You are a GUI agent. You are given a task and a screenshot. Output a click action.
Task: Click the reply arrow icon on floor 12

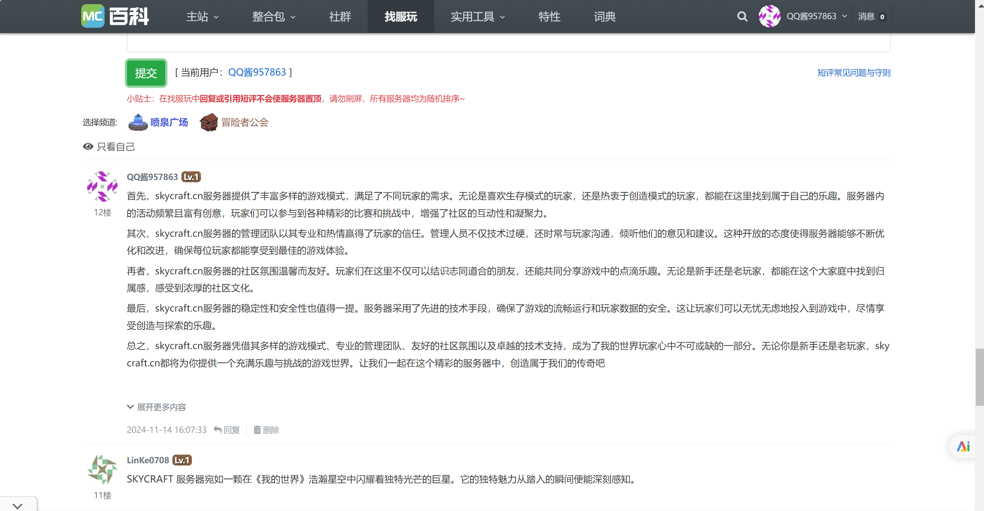click(x=217, y=430)
